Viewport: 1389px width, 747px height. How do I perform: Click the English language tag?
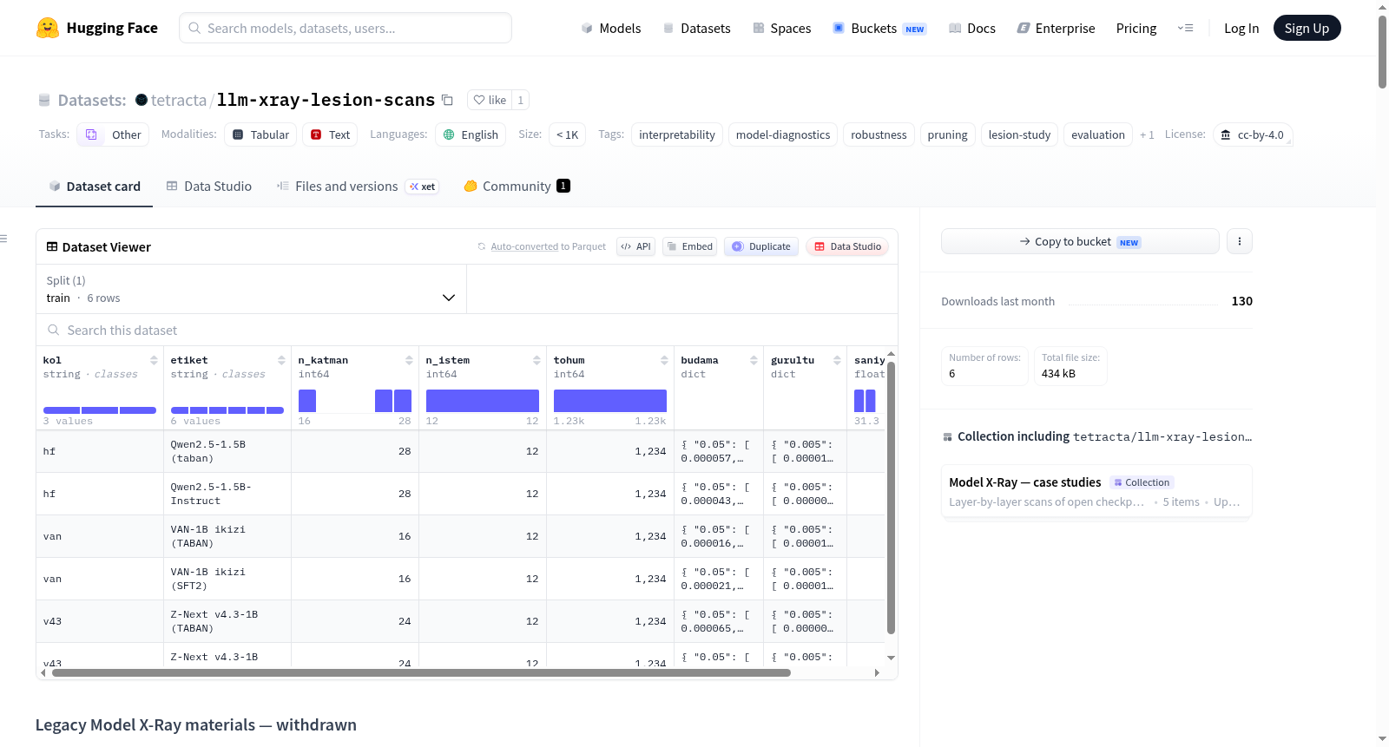471,134
